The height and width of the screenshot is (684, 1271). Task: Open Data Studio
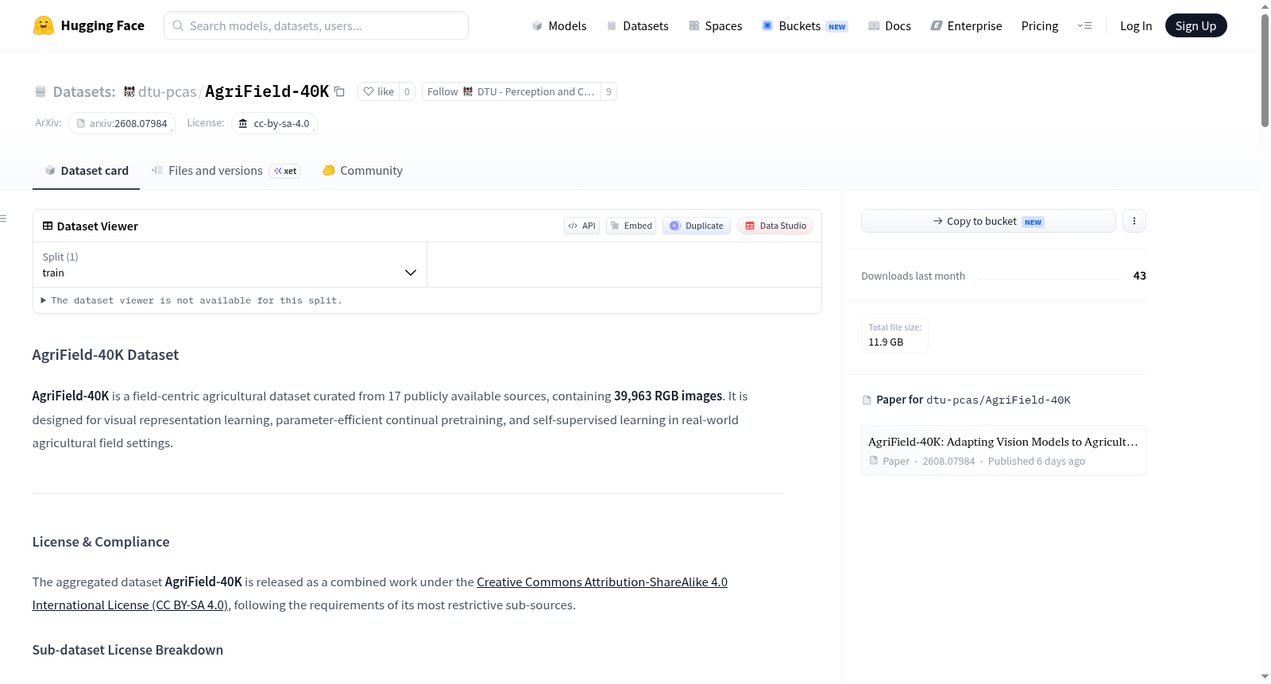point(775,226)
